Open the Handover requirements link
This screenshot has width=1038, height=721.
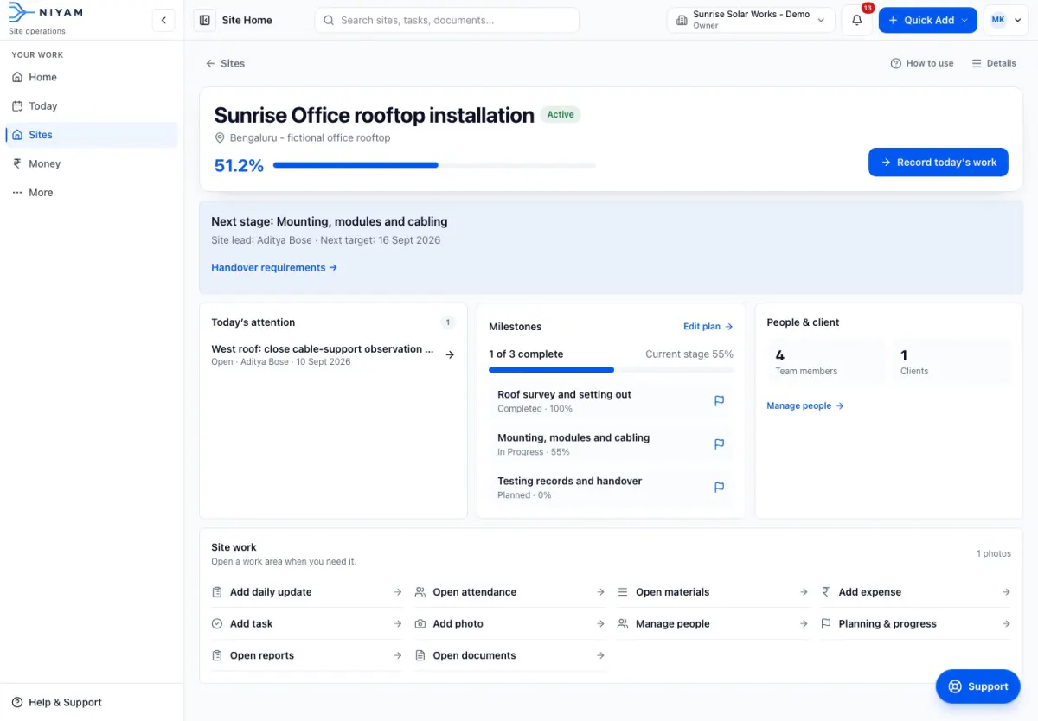click(274, 268)
